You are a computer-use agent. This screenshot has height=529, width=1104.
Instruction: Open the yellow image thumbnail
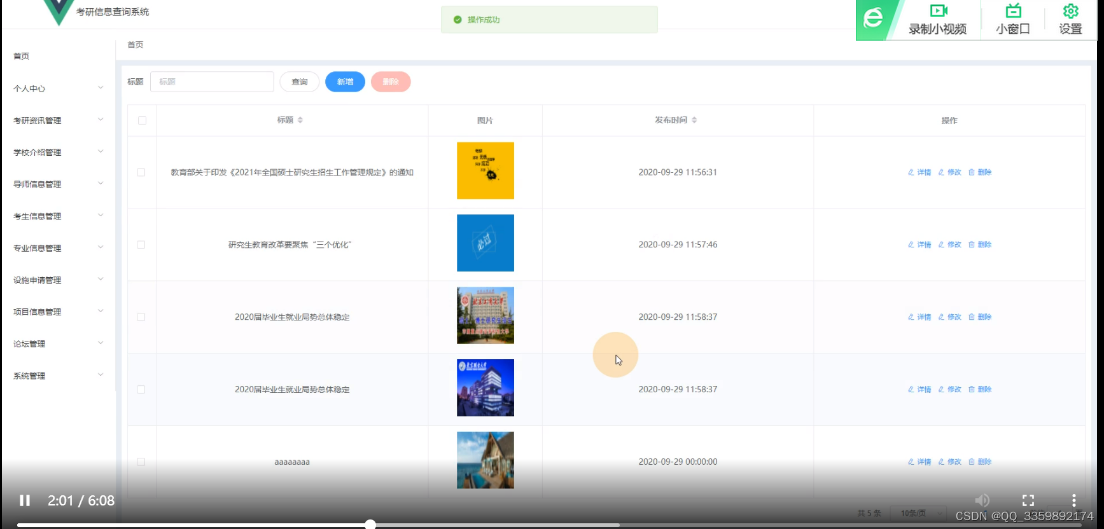point(486,170)
